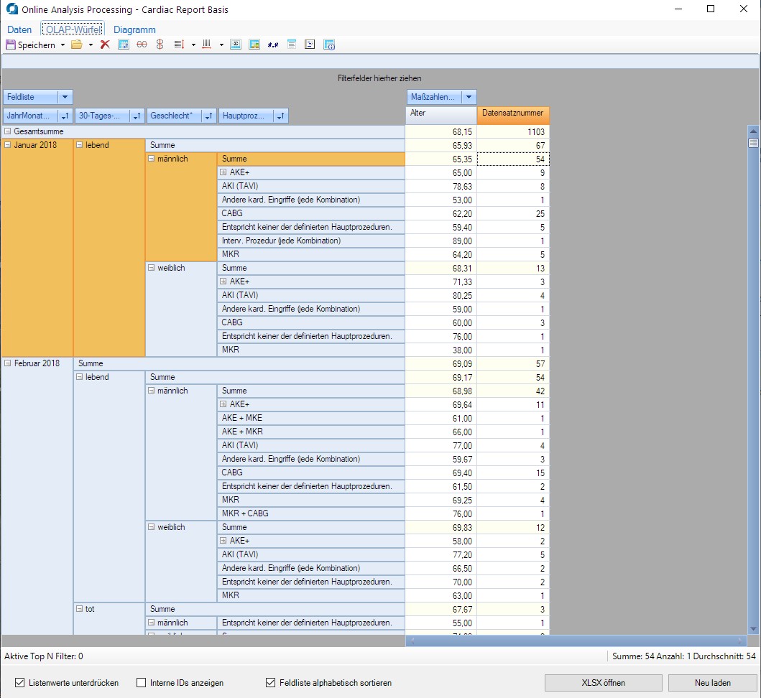Select the Gesamtsumme count cell 1103
Viewport: 761px width, 698px height.
(514, 131)
